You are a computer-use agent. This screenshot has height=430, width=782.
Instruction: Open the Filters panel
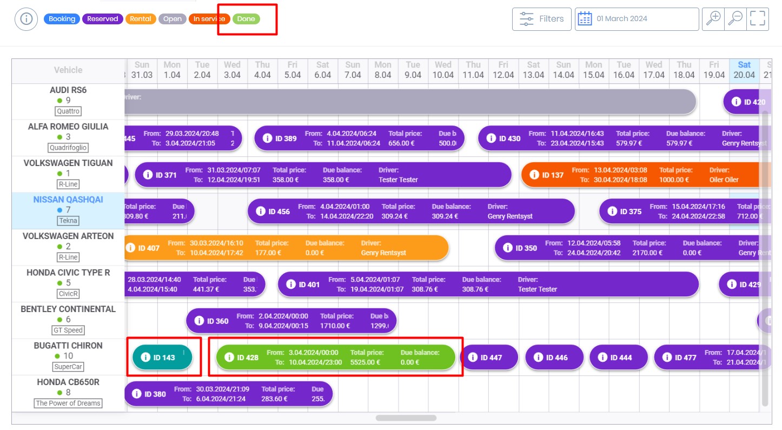541,19
